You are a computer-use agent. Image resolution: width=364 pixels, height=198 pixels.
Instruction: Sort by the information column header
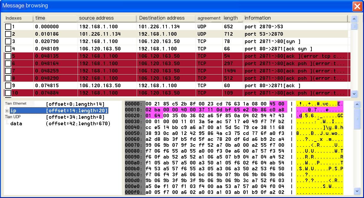tap(296, 18)
